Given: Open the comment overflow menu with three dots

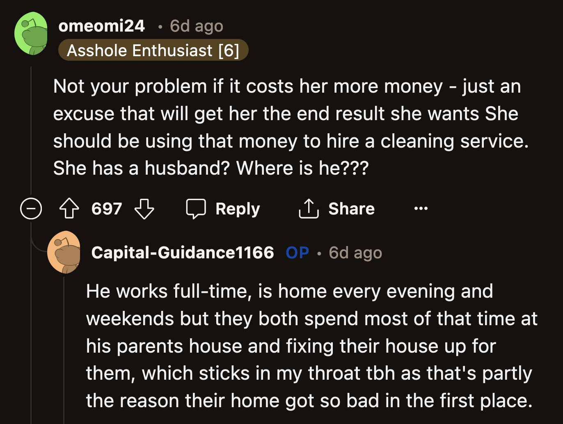Looking at the screenshot, I should coord(421,208).
